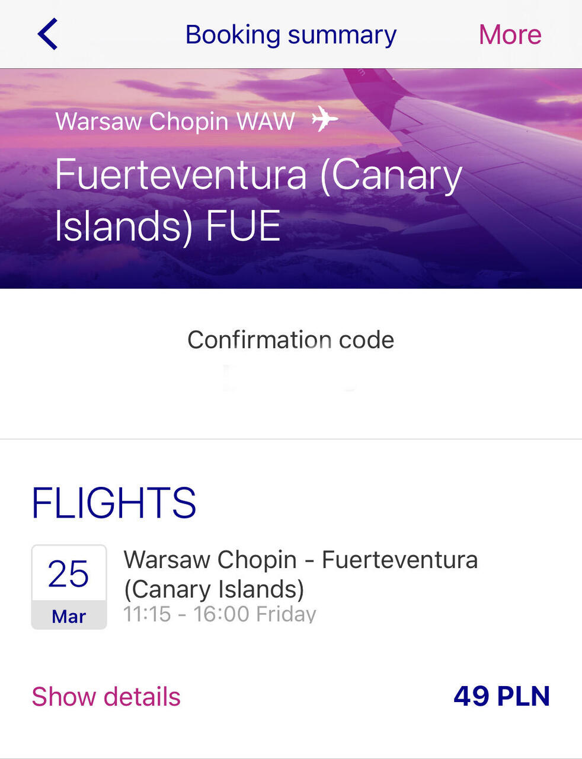
Task: Tap the word Islands) in the destination heading
Action: pyautogui.click(x=123, y=227)
